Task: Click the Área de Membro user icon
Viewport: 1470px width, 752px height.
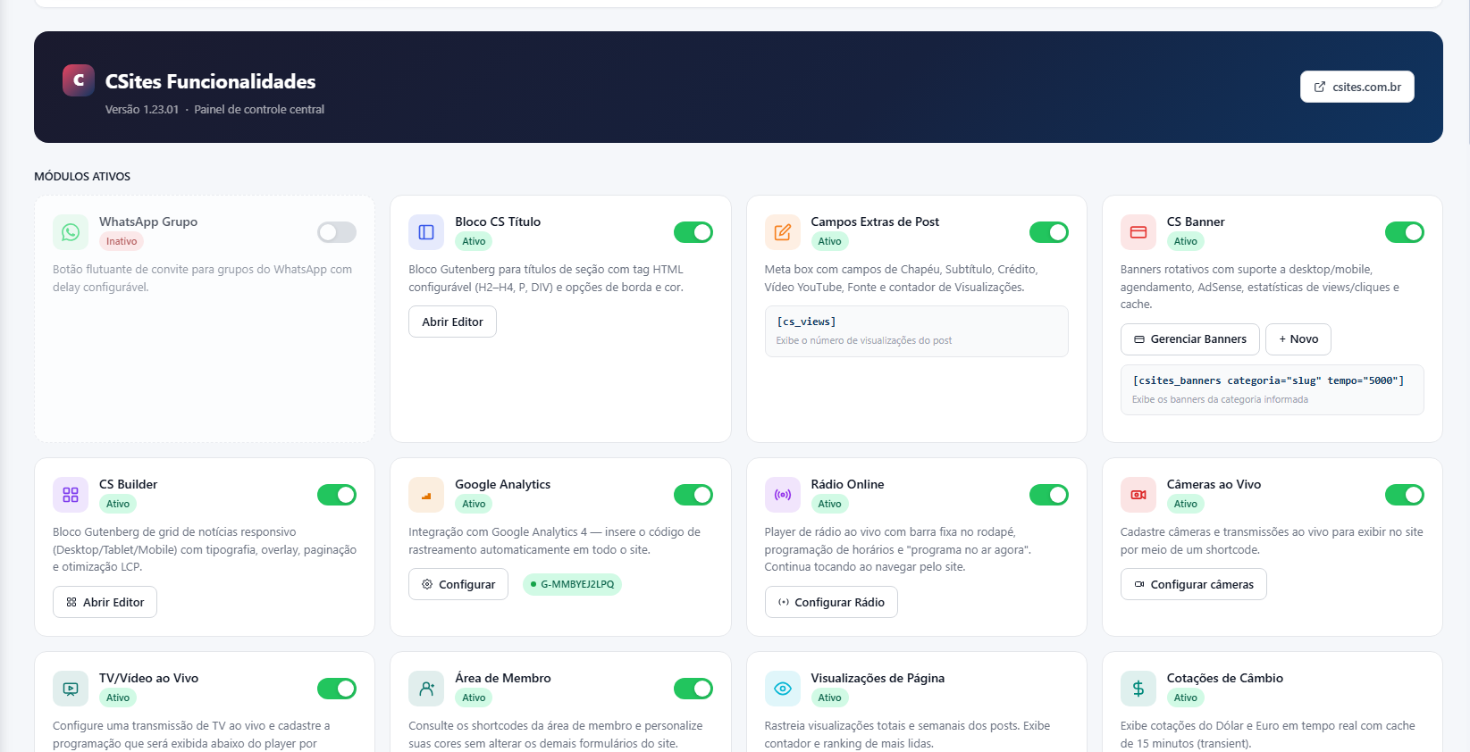Action: point(426,689)
